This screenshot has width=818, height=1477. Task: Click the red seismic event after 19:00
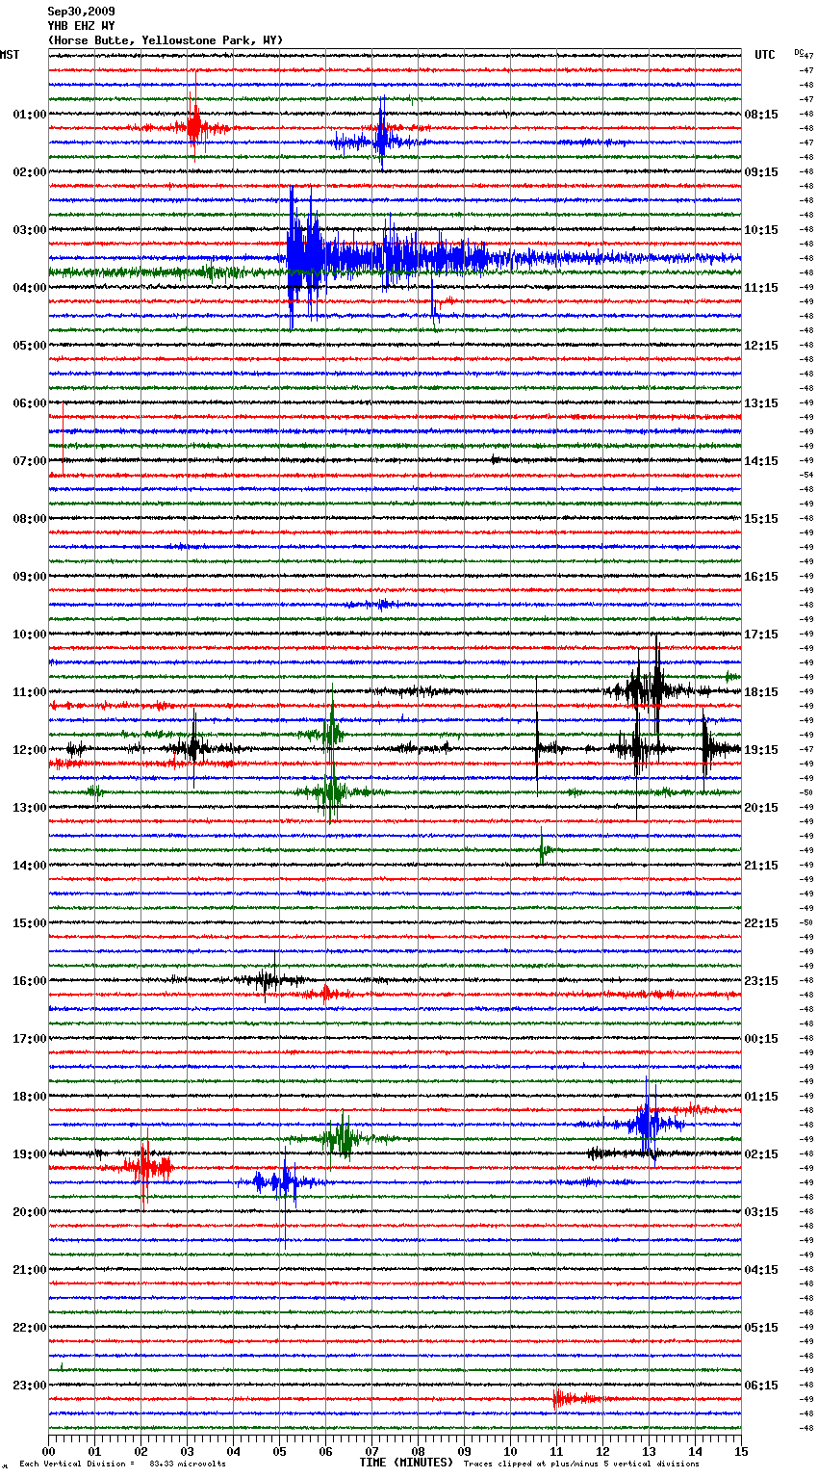(146, 1168)
